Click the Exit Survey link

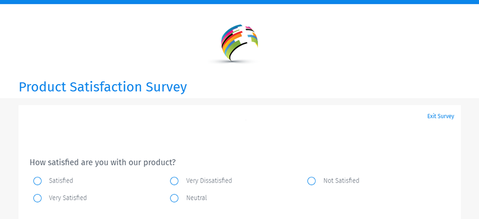pyautogui.click(x=440, y=116)
